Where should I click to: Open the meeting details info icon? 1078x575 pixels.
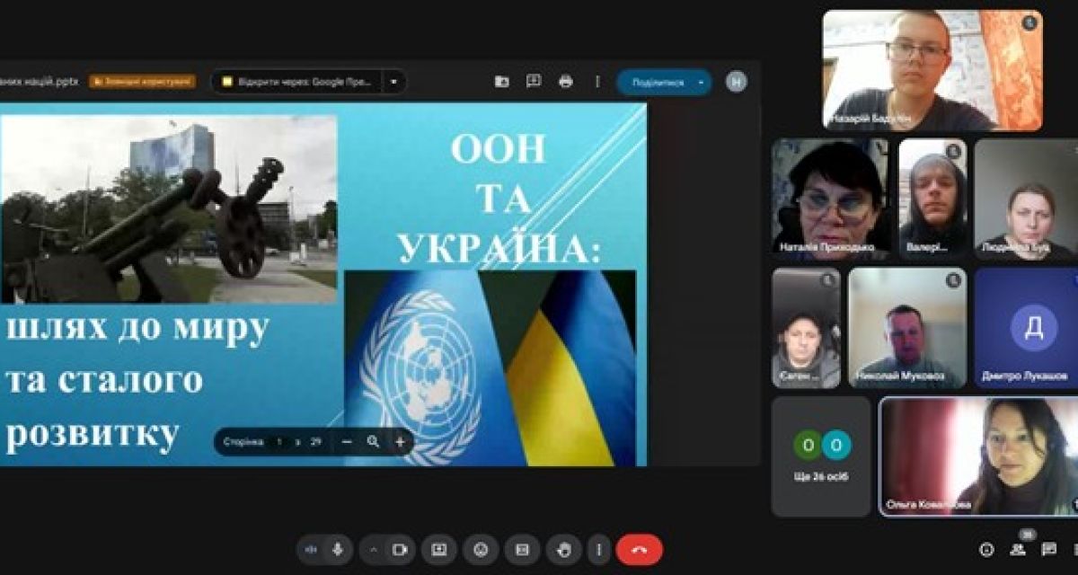986,549
